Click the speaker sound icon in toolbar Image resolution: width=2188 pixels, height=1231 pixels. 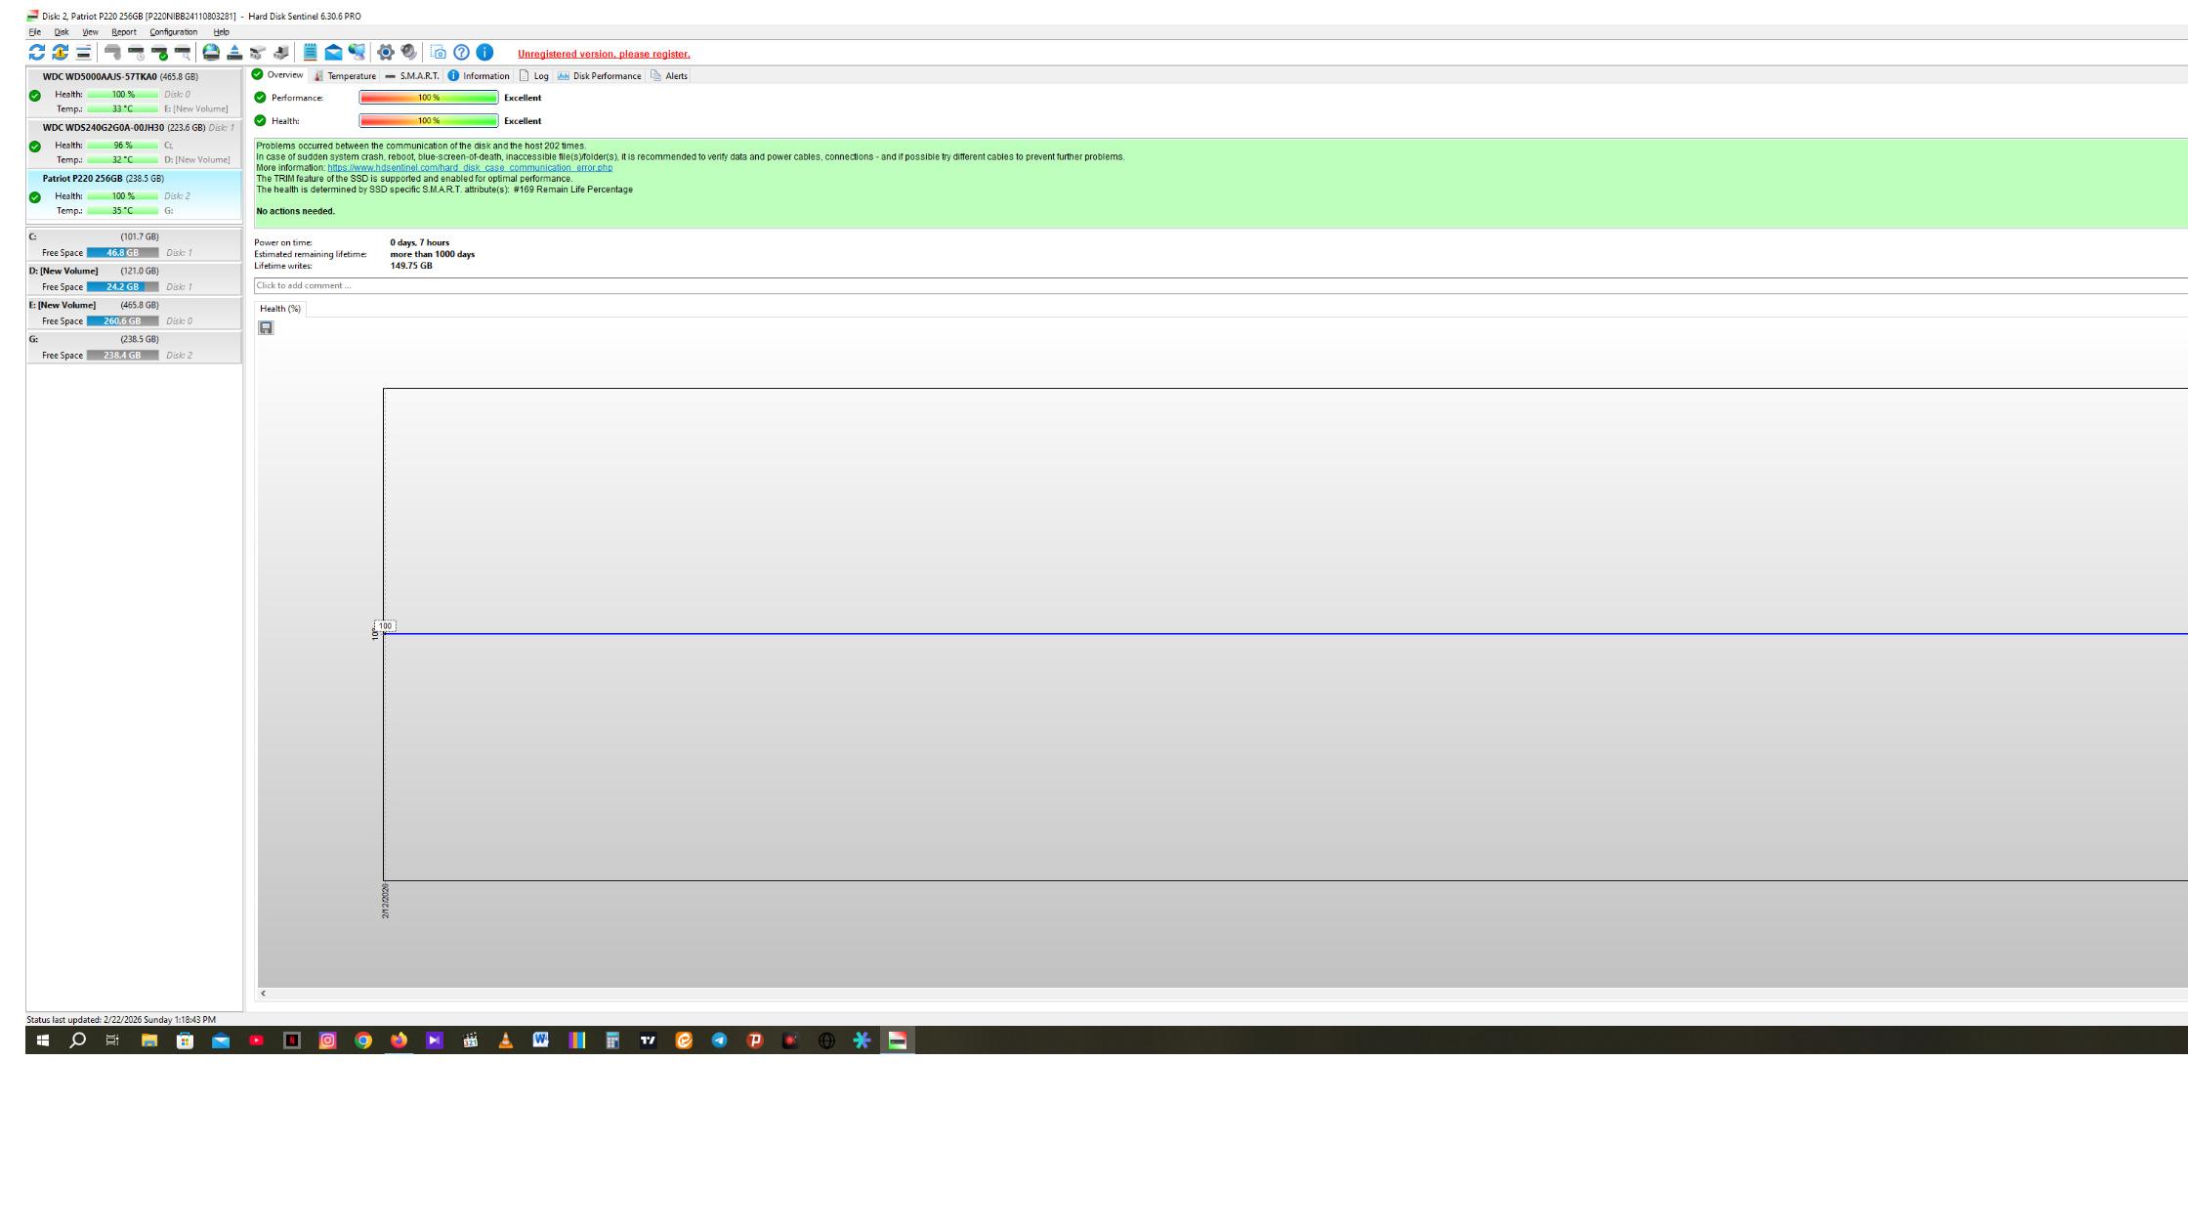(408, 53)
